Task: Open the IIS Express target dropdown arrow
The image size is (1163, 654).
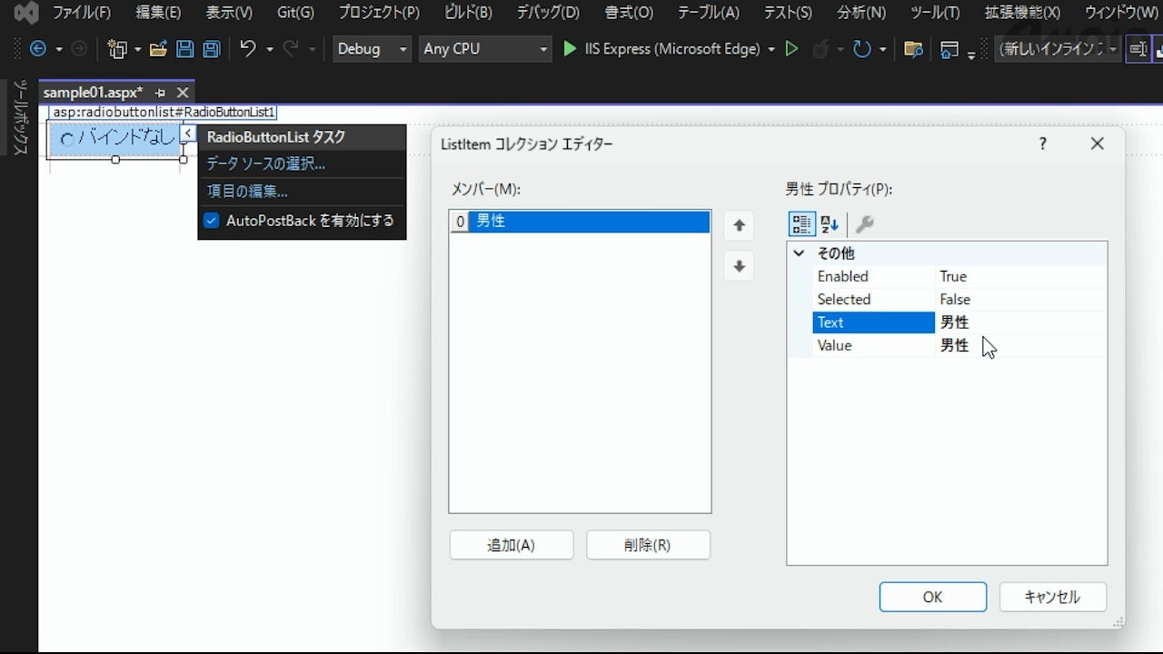Action: [771, 49]
